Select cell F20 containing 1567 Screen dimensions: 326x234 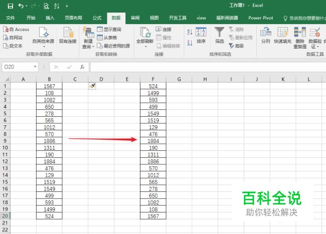pos(153,216)
